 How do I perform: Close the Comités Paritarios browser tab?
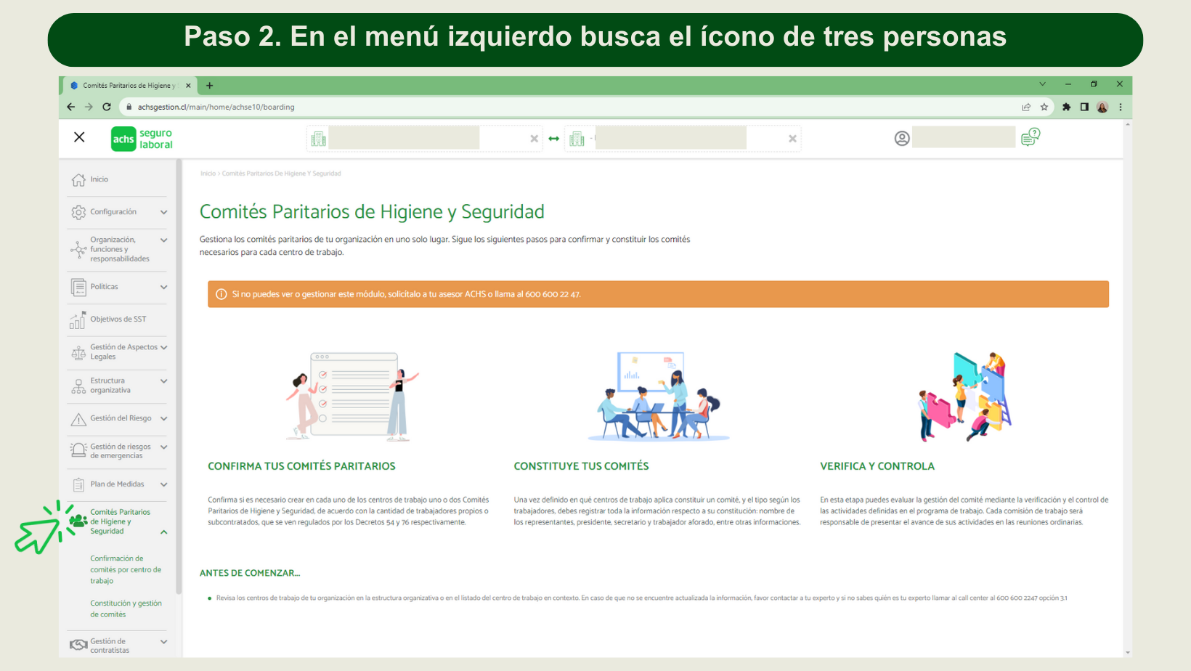coord(188,86)
